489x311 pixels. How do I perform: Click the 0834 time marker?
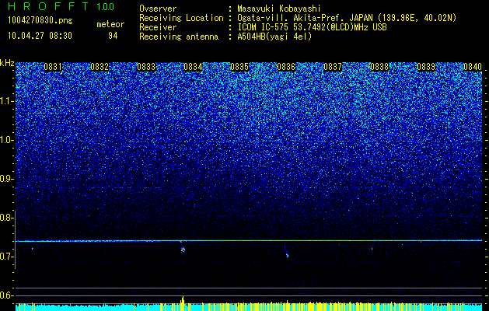tap(193, 67)
